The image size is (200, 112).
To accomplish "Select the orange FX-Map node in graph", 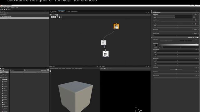I will (116, 26).
